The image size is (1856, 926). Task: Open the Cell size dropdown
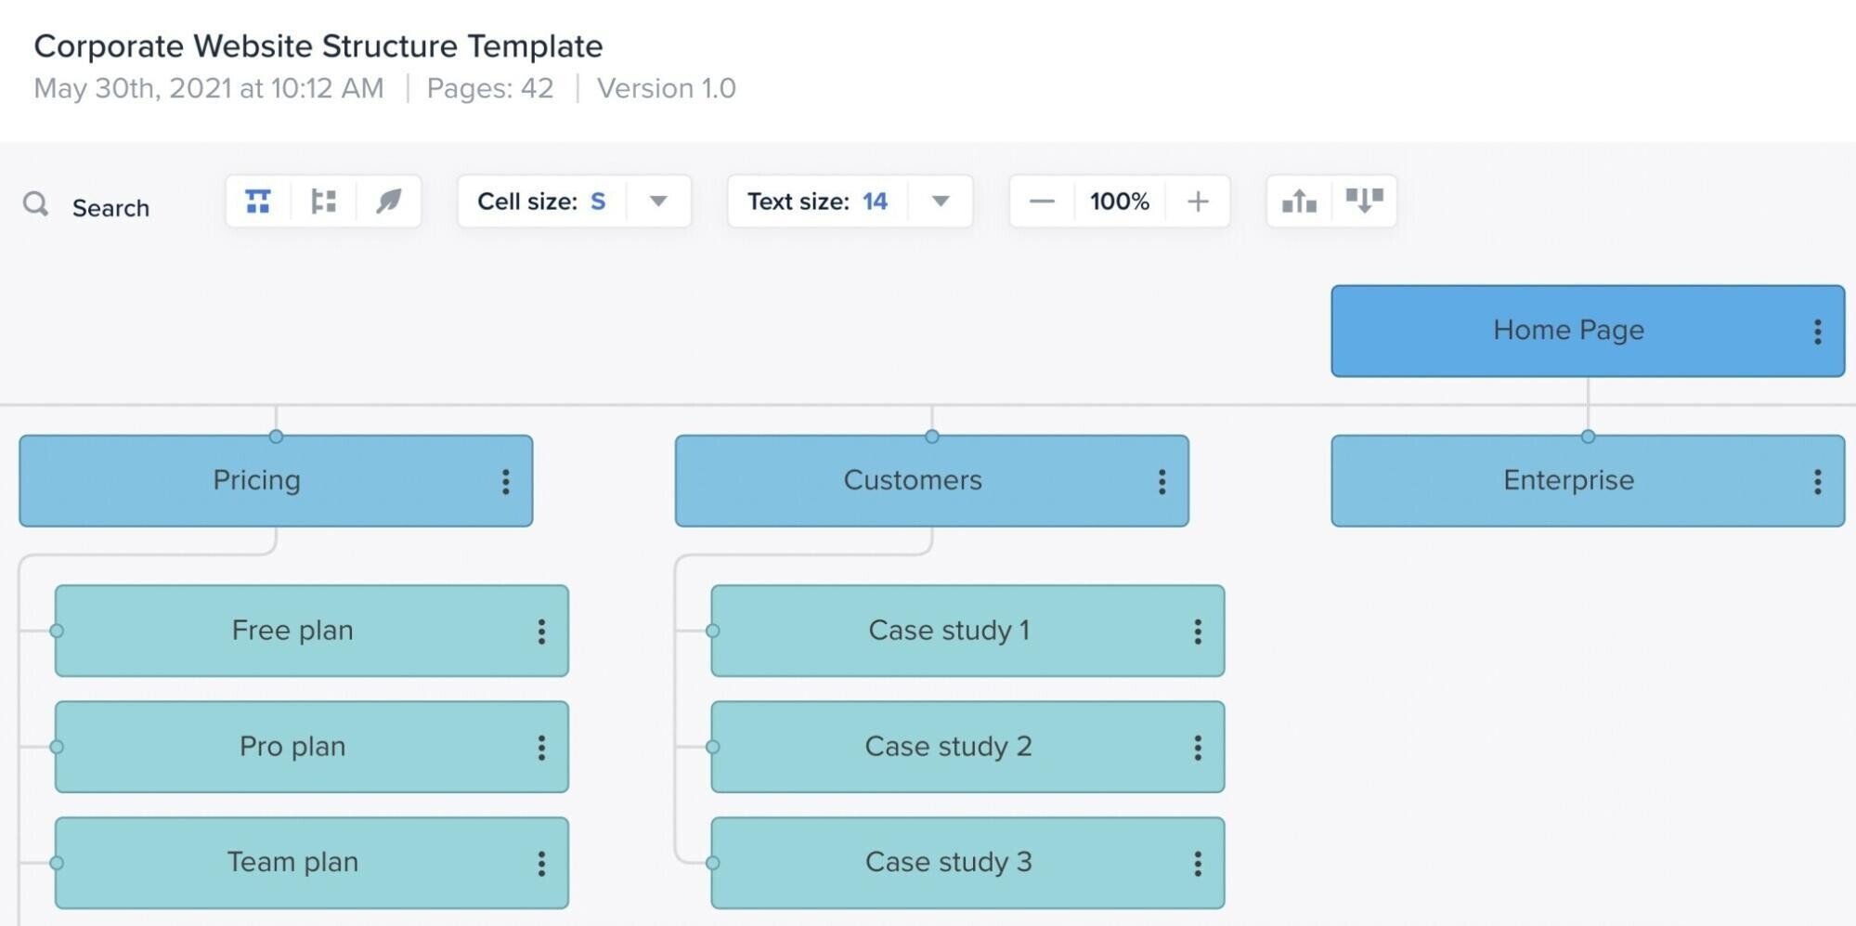(x=658, y=201)
